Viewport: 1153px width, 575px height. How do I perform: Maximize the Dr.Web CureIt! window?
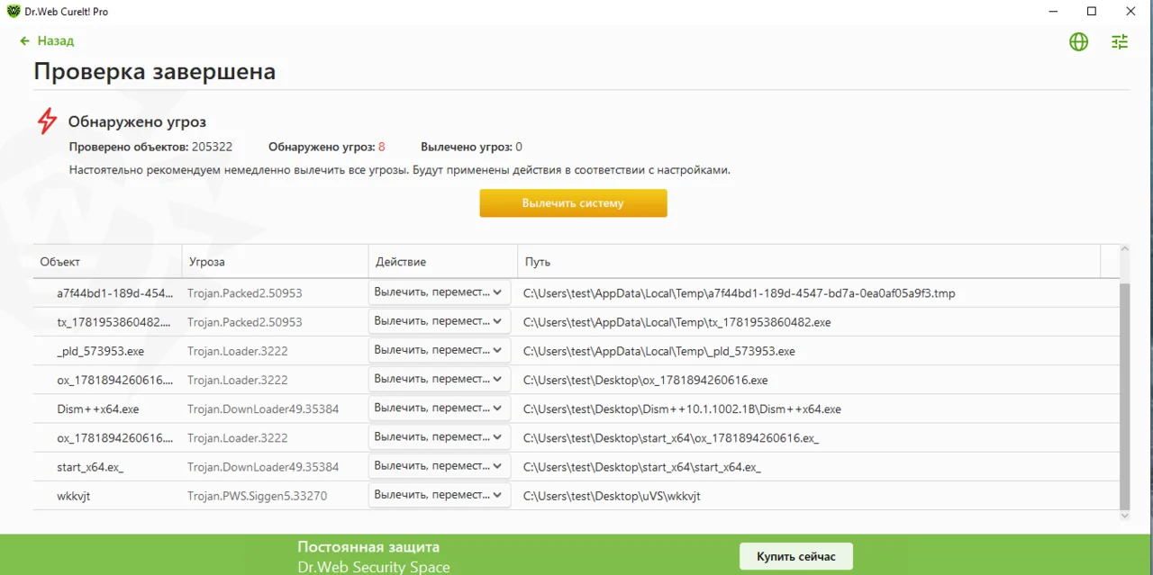point(1092,12)
